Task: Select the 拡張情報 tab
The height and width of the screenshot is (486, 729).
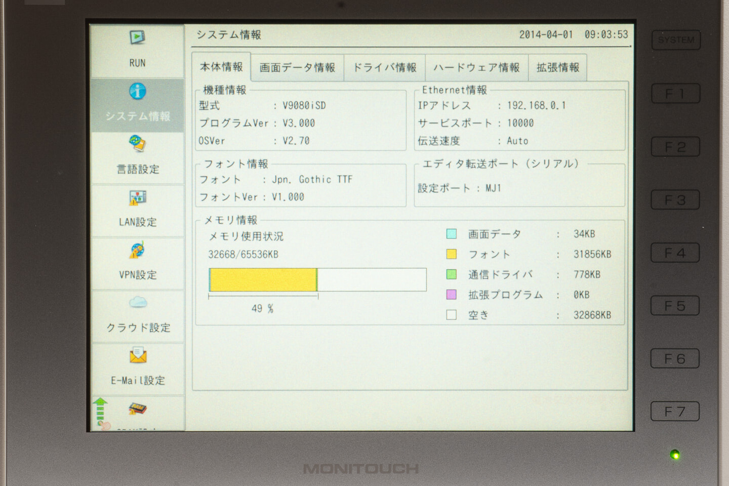Action: tap(557, 68)
